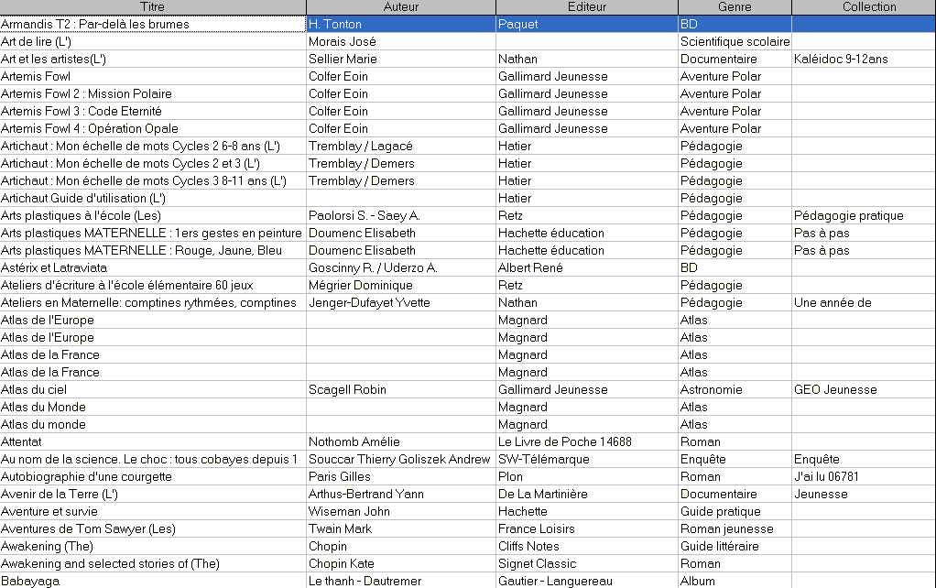This screenshot has height=588, width=936.
Task: Click author 'Scagell Robin'
Action: [347, 390]
